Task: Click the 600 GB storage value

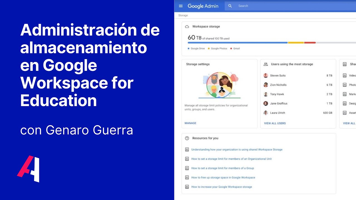Action: [x=328, y=113]
